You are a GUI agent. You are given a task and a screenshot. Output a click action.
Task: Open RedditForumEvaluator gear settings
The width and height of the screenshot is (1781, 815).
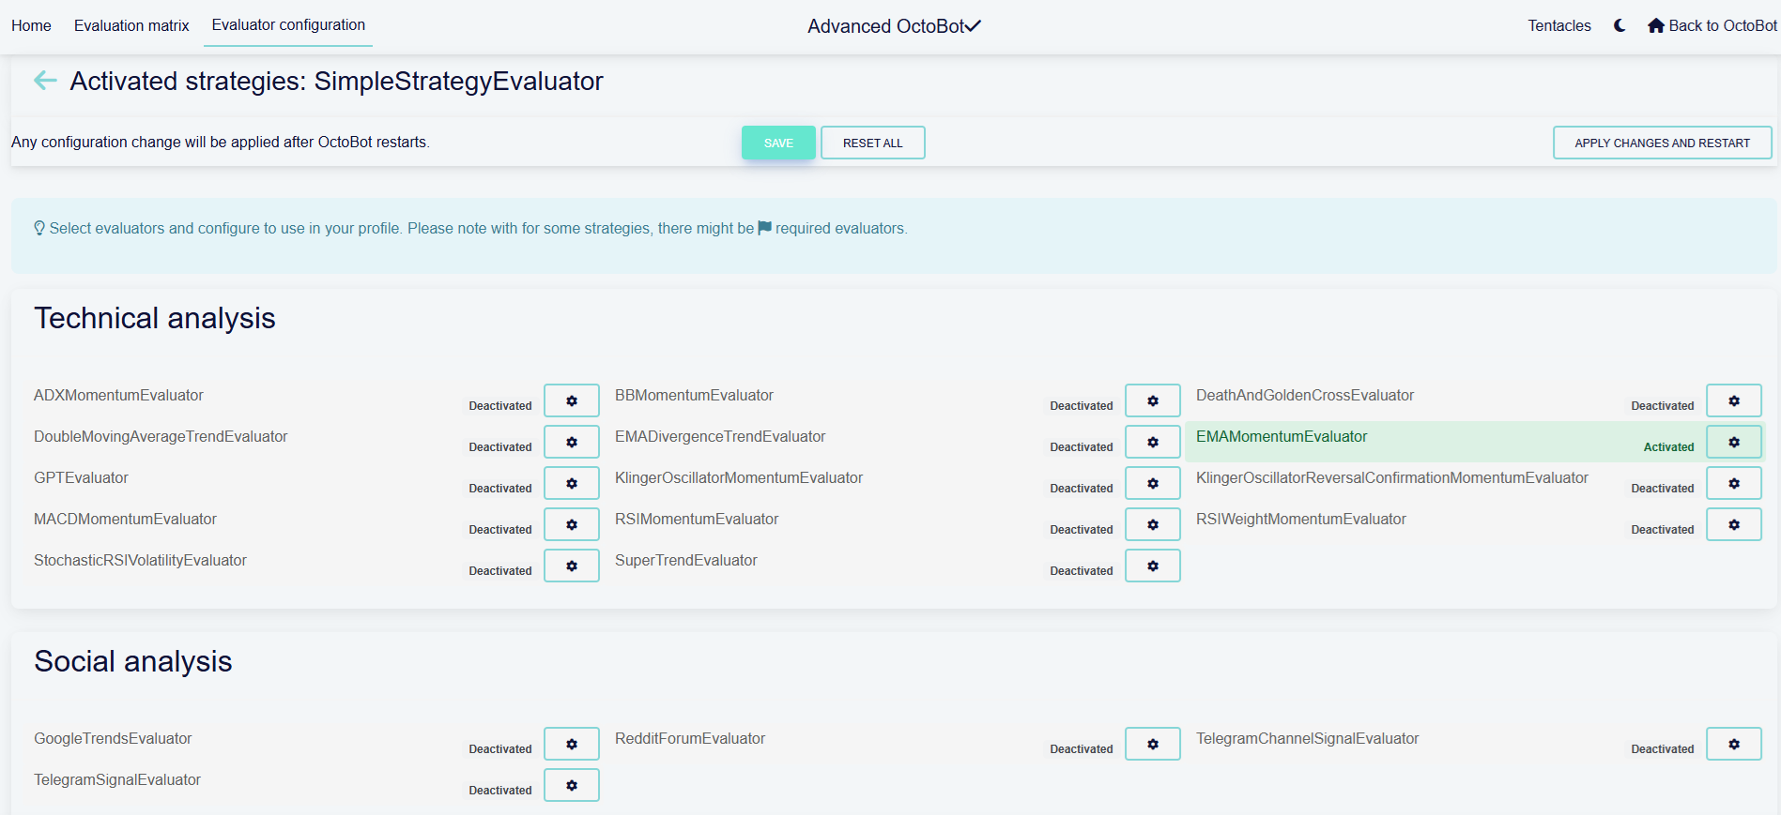point(1153,744)
